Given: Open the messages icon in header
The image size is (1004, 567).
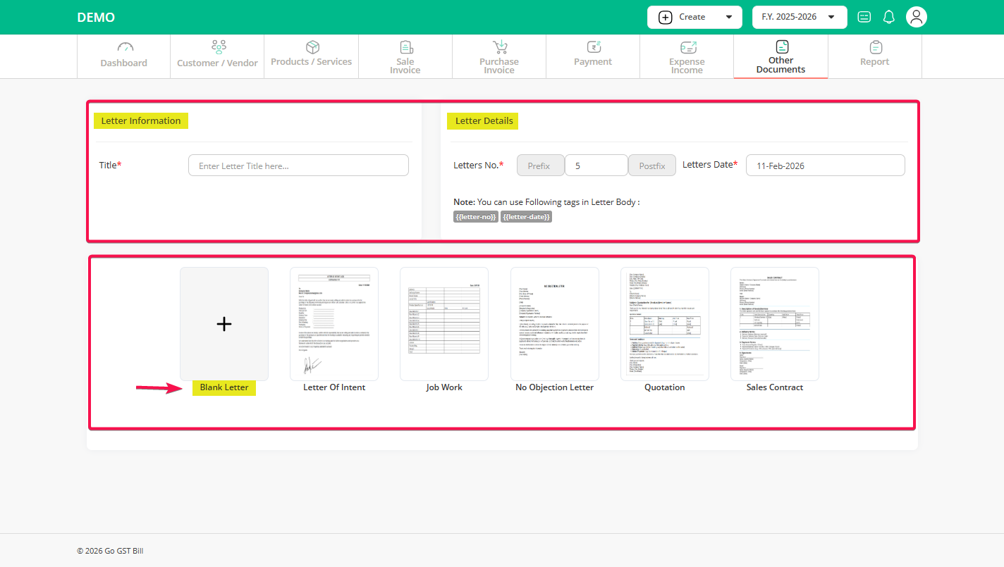Looking at the screenshot, I should 864,17.
